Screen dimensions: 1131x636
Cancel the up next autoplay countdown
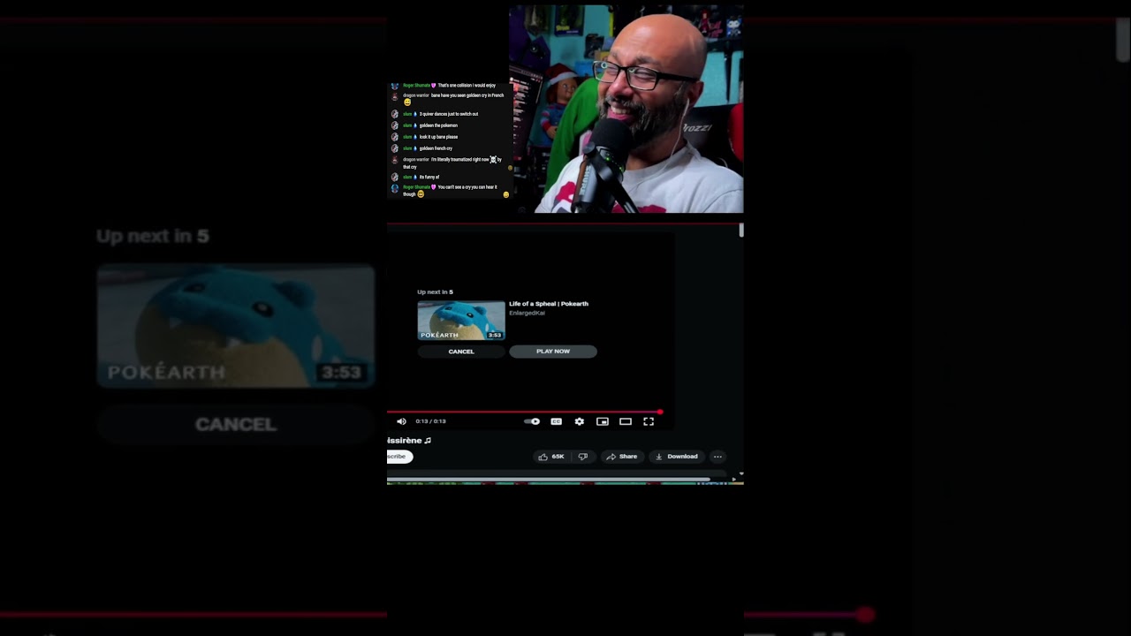[461, 352]
